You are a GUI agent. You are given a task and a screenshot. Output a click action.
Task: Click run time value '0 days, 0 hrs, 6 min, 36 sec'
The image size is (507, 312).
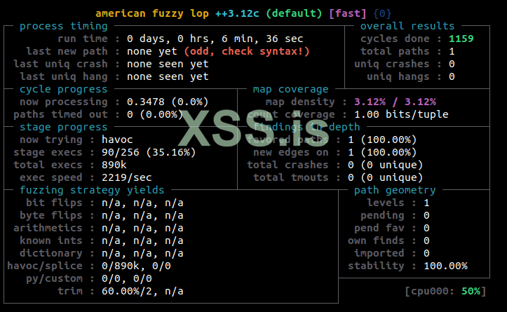215,39
